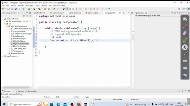Screen dimensions: 190x106
Task: Click the Search magnifier icon at top right
Action: click(x=179, y=9)
